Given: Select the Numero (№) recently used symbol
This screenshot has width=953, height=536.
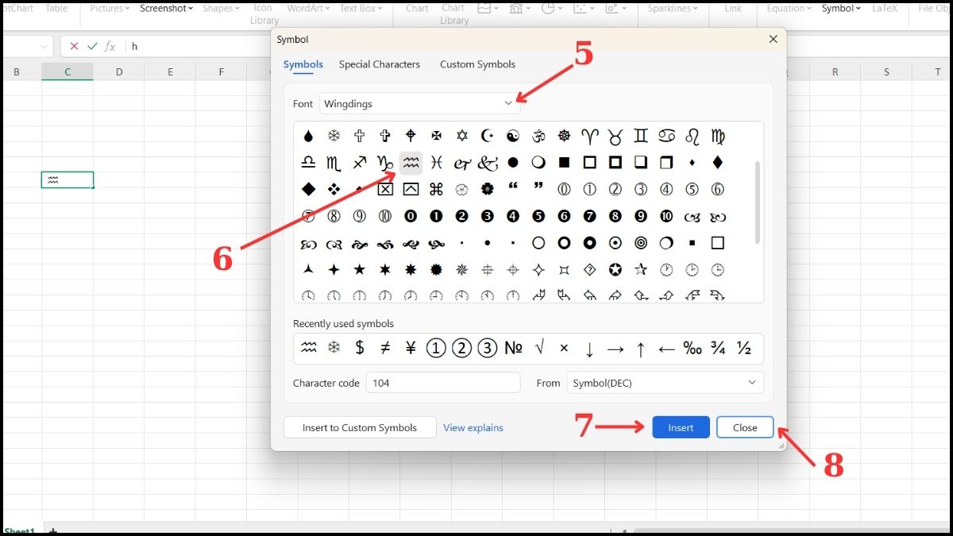Looking at the screenshot, I should coord(514,348).
